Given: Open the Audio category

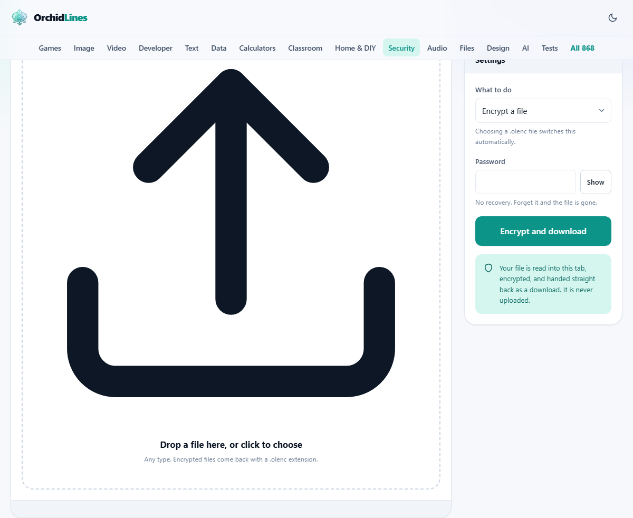Looking at the screenshot, I should click(437, 48).
